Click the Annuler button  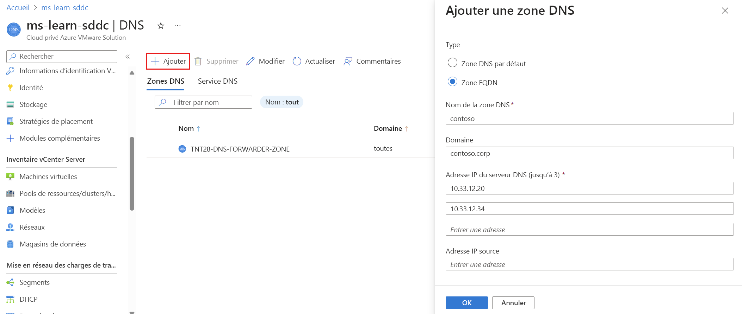click(x=513, y=303)
